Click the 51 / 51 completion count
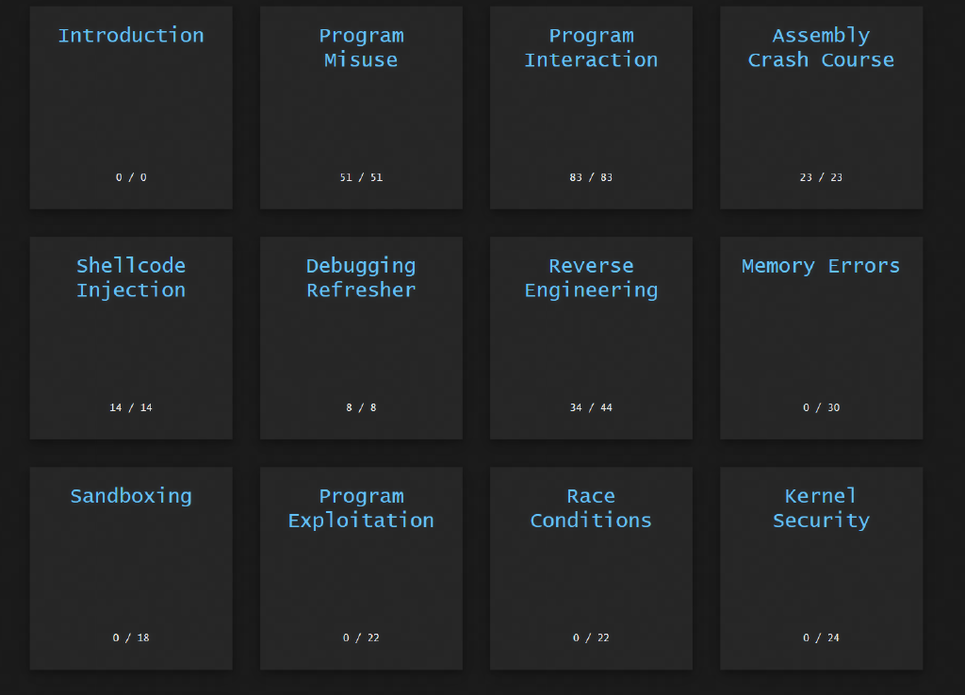965x695 pixels. pyautogui.click(x=361, y=177)
